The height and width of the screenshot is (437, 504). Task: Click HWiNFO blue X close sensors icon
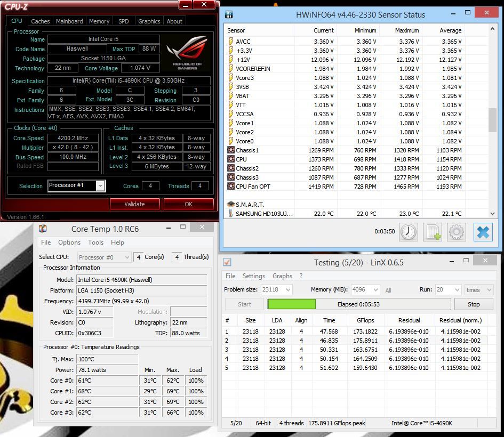483,232
